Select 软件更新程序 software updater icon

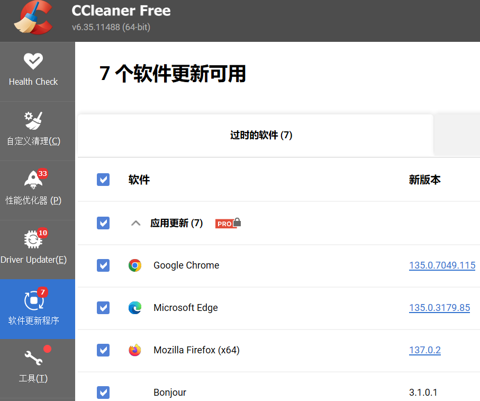[34, 300]
